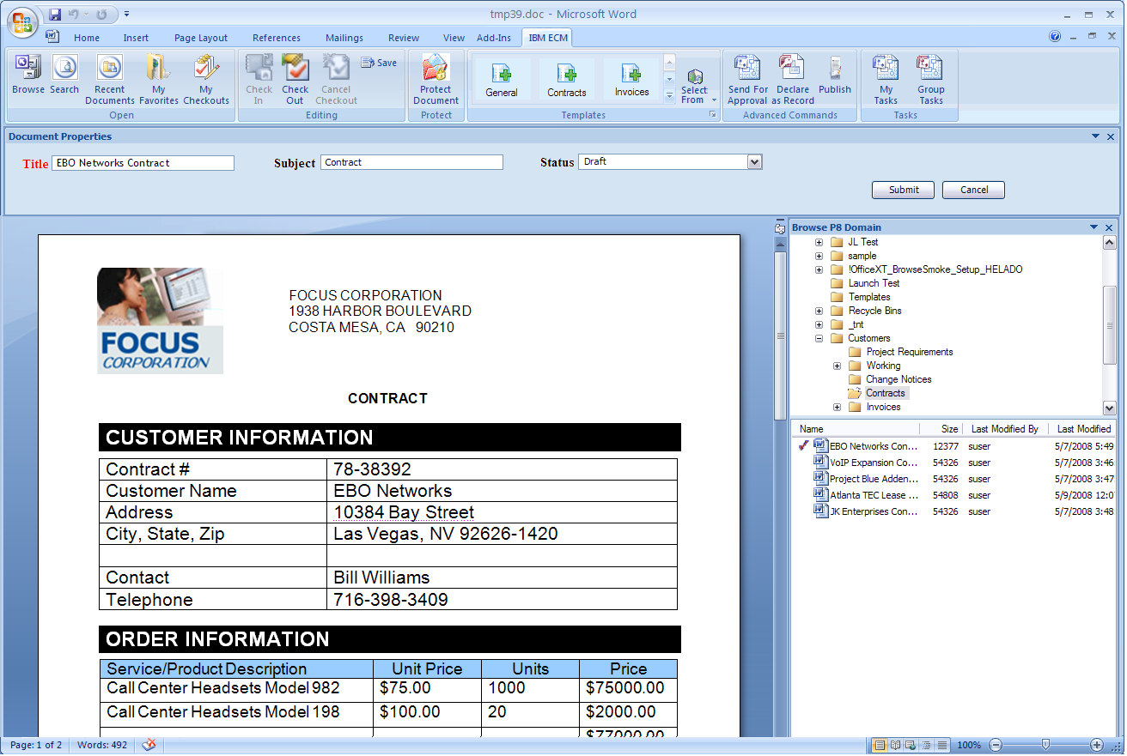Show My Checkouts

point(206,79)
